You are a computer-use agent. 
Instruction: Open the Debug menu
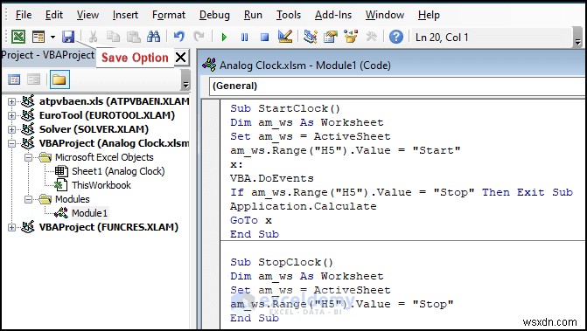(214, 15)
